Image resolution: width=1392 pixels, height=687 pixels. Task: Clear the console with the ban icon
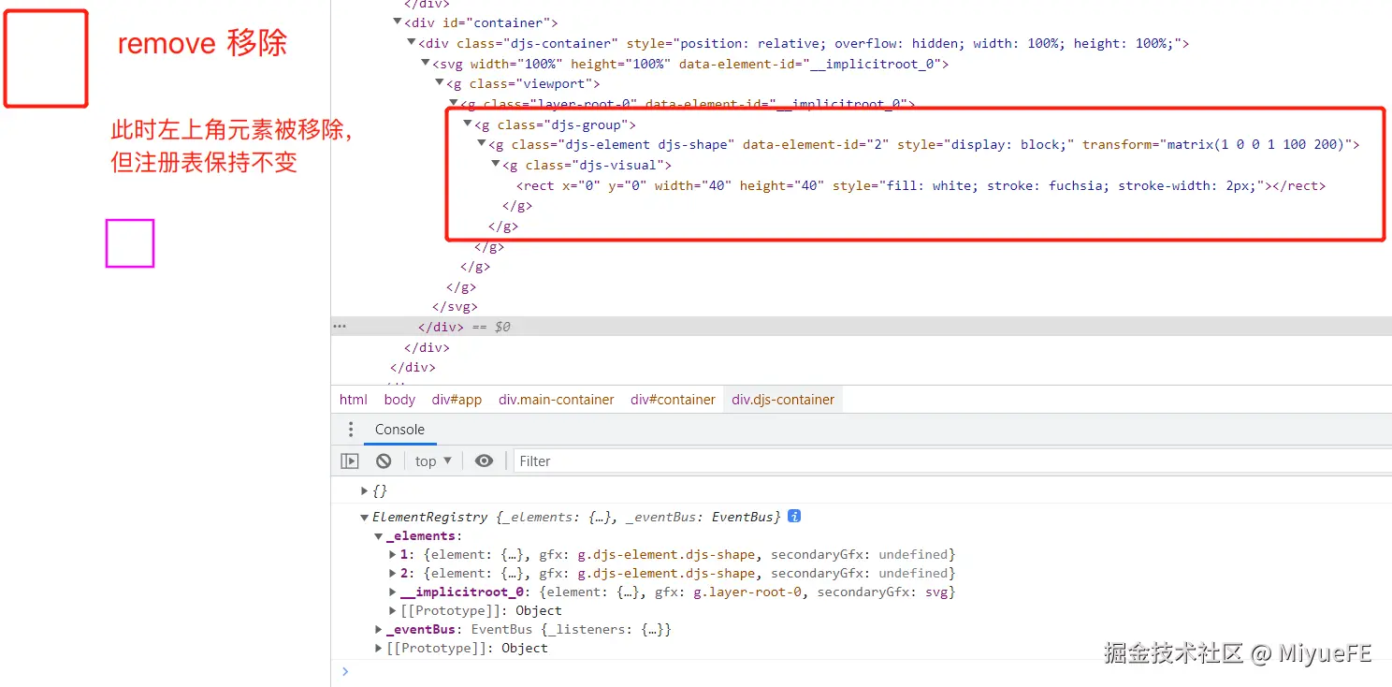point(384,460)
